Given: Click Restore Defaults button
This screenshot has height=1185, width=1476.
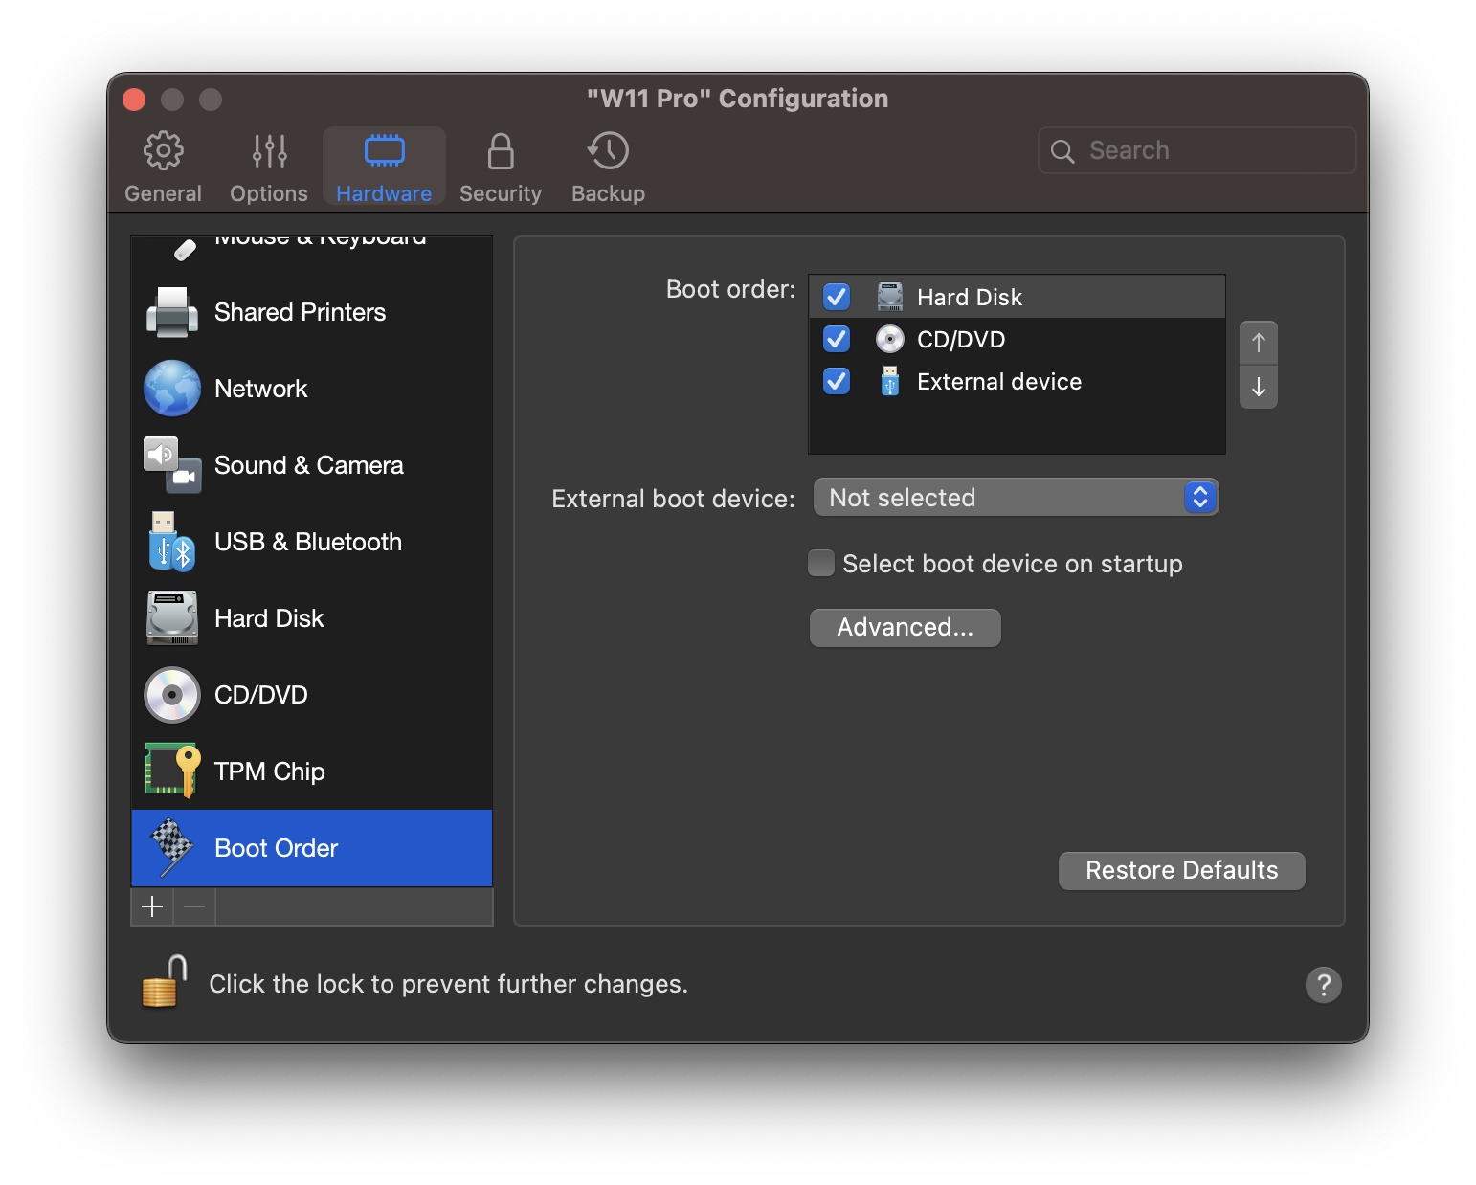Looking at the screenshot, I should tap(1181, 870).
